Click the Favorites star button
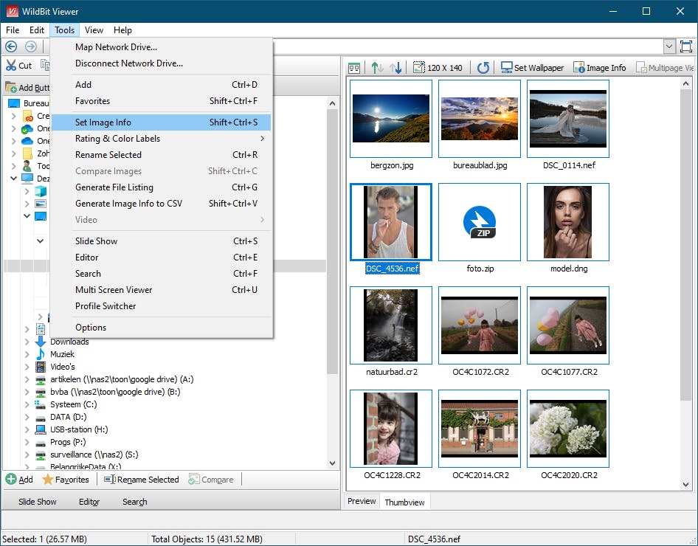 tap(66, 480)
